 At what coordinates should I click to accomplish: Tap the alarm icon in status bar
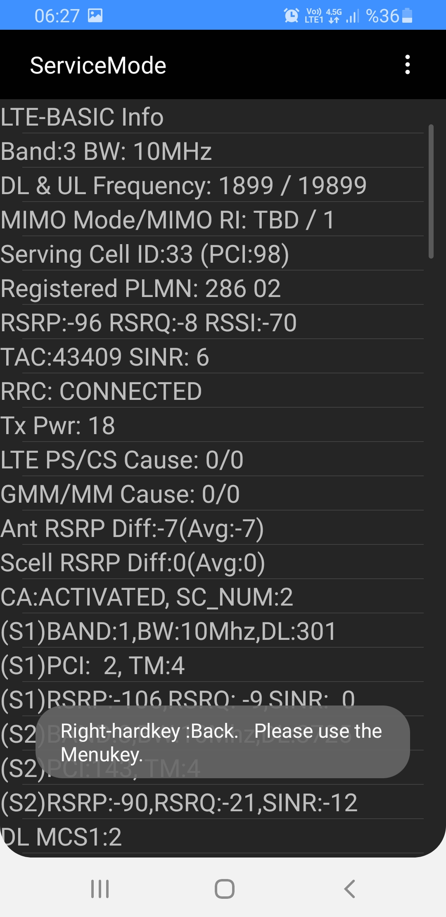(x=291, y=16)
